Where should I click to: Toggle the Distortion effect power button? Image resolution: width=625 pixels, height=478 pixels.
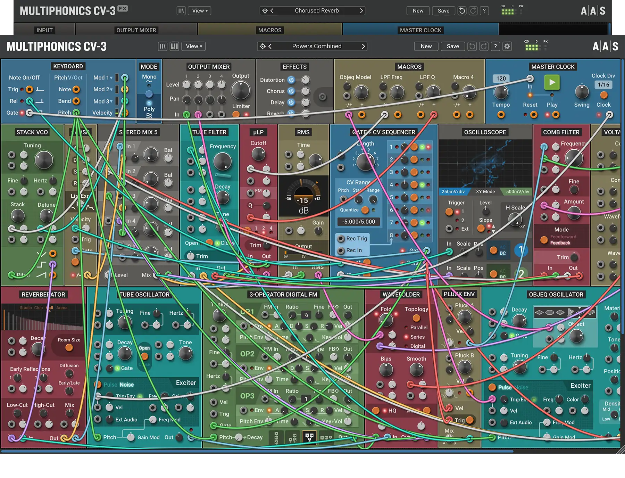[x=291, y=80]
